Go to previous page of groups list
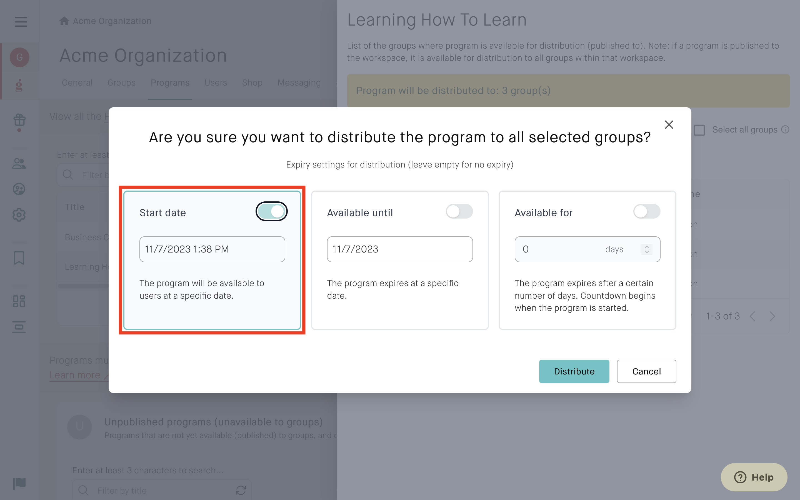This screenshot has width=800, height=500. click(x=753, y=316)
